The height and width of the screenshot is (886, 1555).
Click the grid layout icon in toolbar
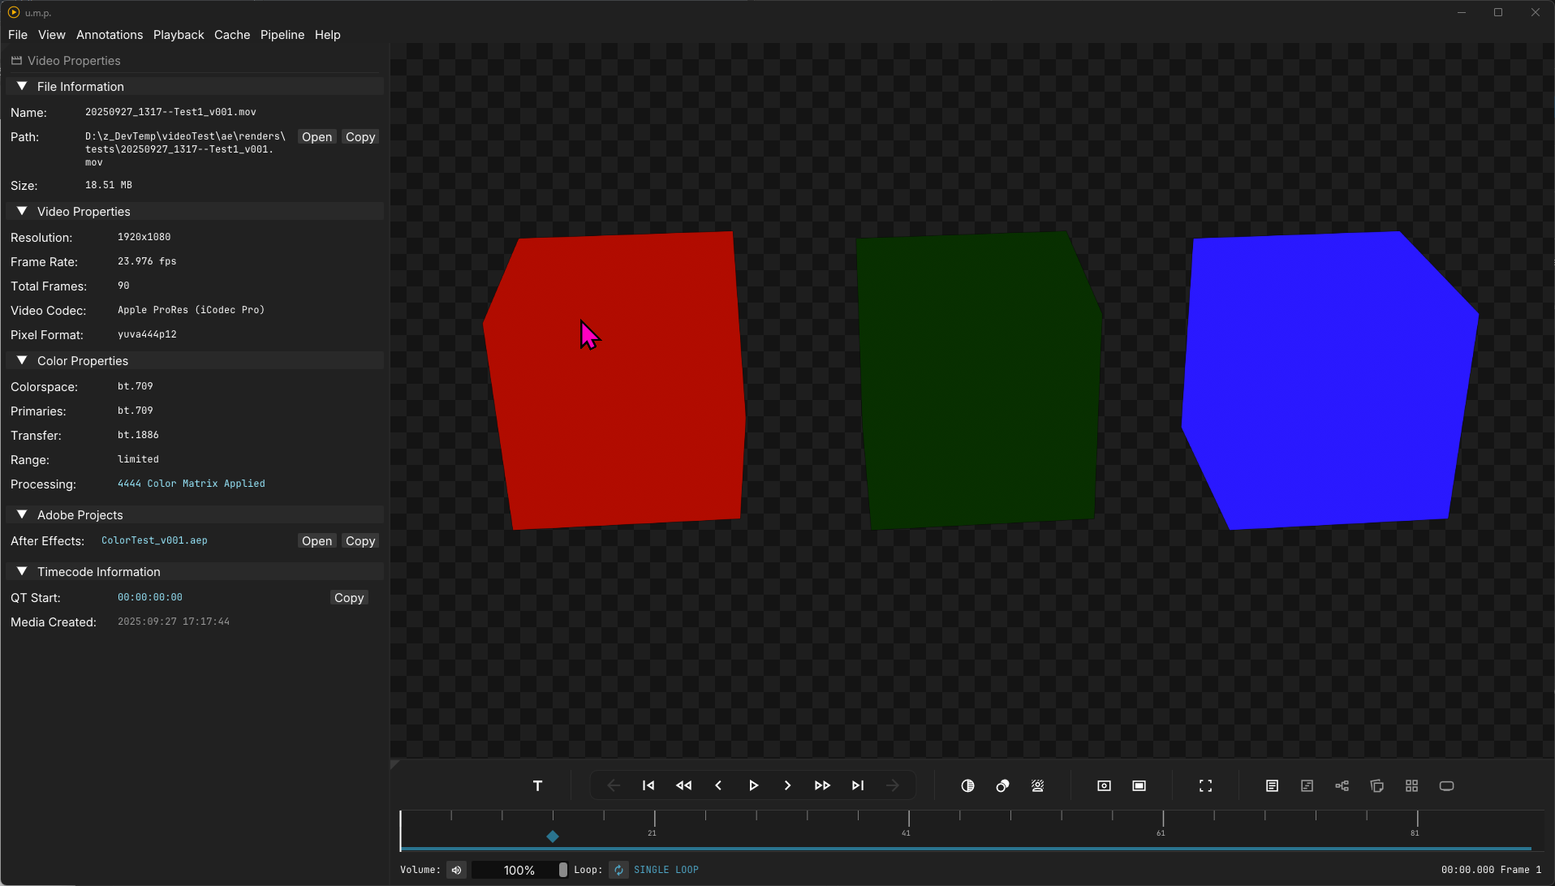[1411, 785]
